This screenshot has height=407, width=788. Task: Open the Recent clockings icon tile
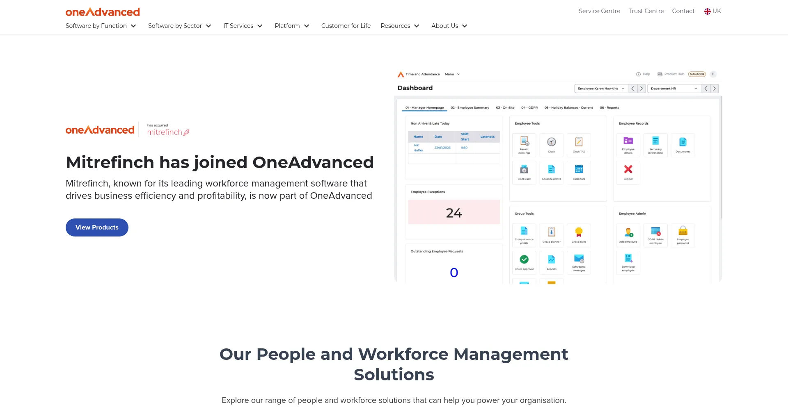[x=524, y=145]
